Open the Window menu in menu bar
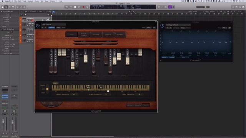Screen dimensions: 246x138 [52, 1]
